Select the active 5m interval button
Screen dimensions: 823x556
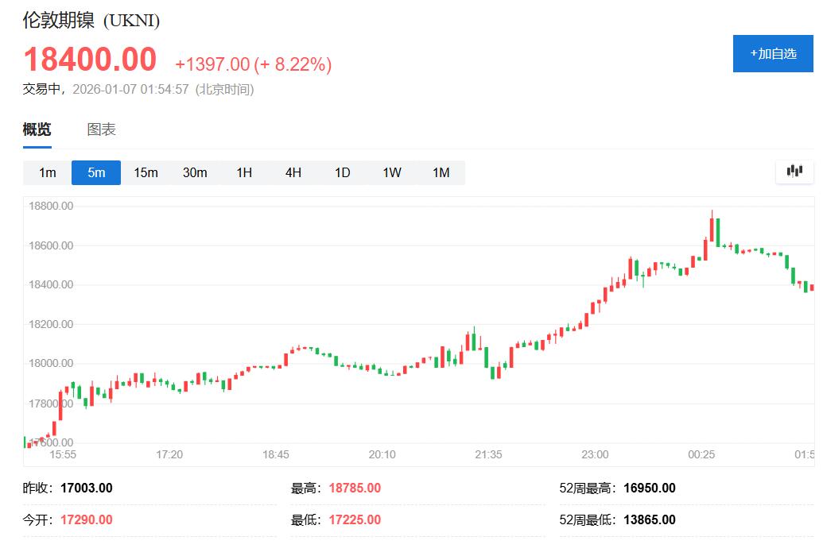coord(96,172)
